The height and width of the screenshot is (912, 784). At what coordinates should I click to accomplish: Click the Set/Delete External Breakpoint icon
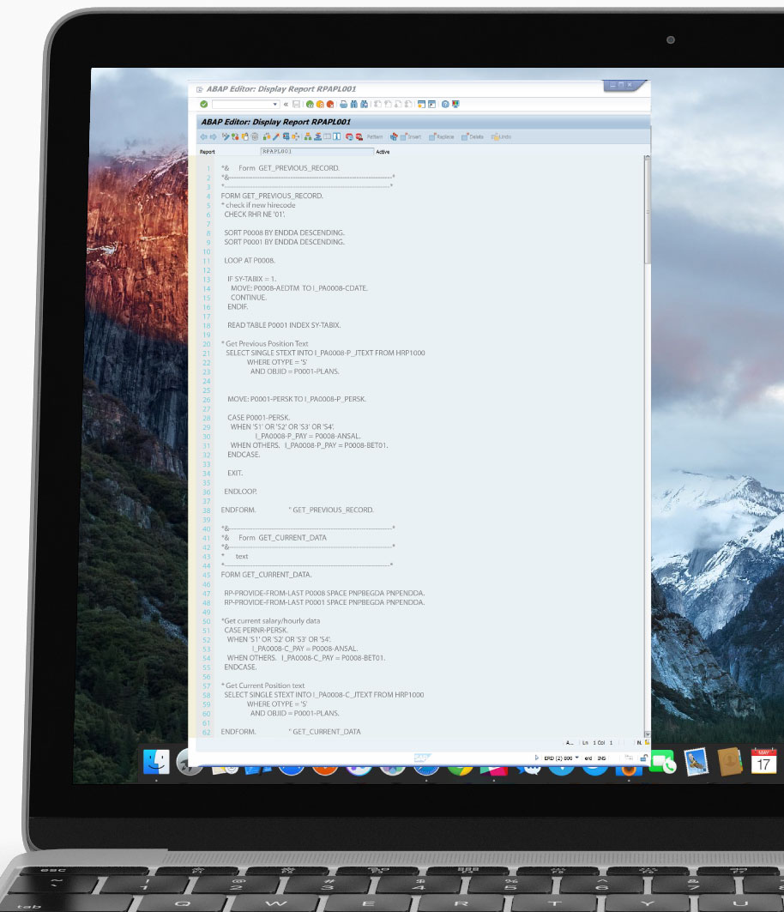359,136
